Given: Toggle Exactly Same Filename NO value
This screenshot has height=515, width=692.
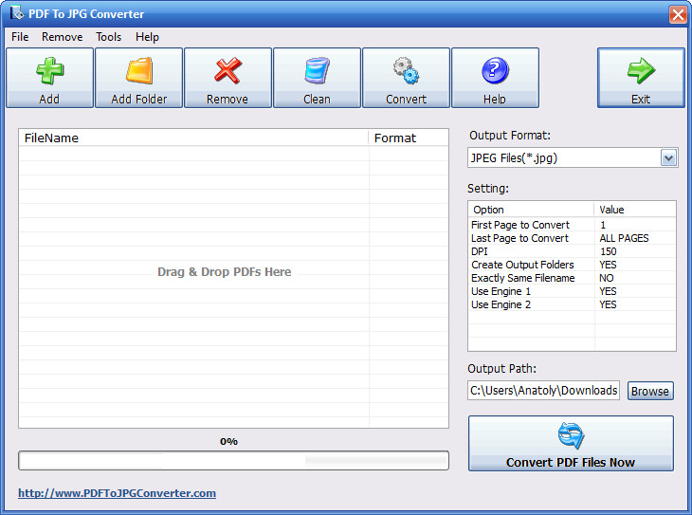Looking at the screenshot, I should coord(607,278).
